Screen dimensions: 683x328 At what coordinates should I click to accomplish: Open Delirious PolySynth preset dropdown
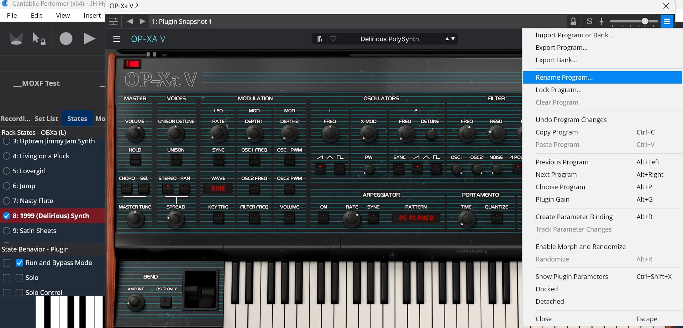click(x=389, y=39)
